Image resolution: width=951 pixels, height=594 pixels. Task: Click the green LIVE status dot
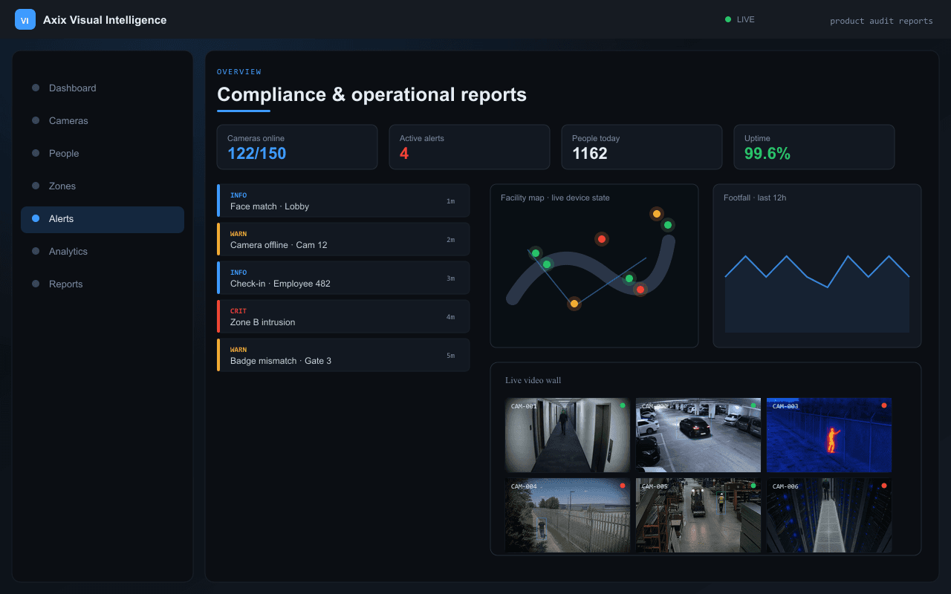[728, 19]
